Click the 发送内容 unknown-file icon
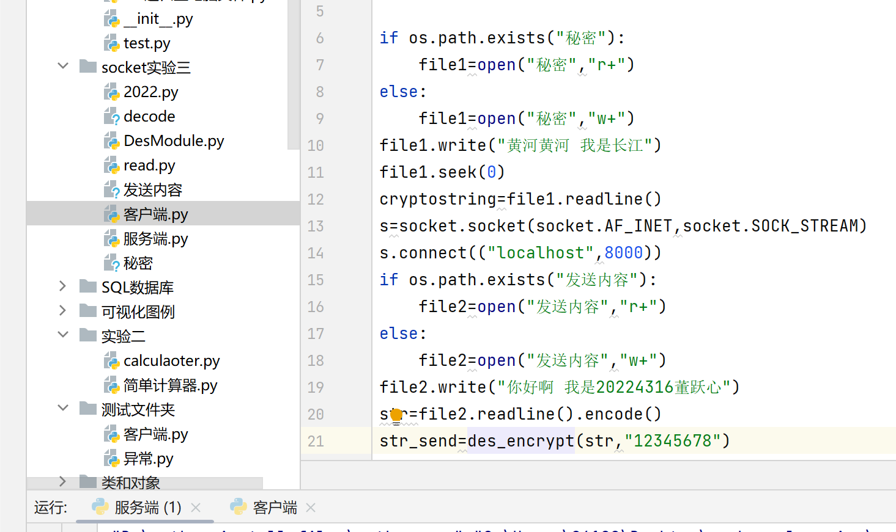 (x=111, y=190)
